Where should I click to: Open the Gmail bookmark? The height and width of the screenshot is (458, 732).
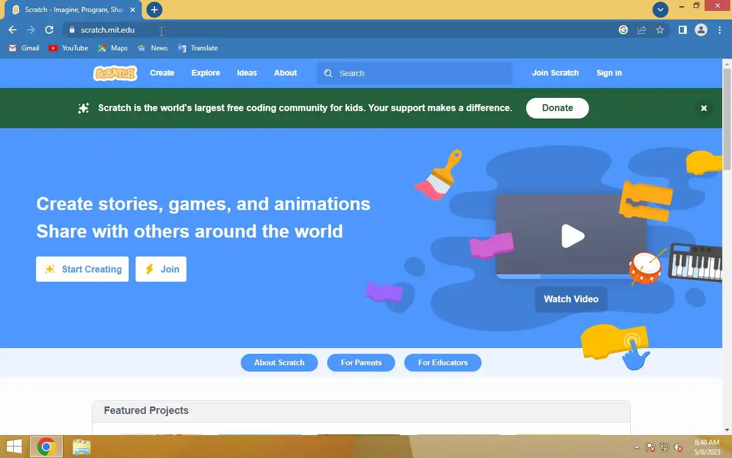24,48
